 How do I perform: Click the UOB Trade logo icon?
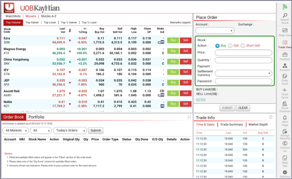[x=9, y=8]
